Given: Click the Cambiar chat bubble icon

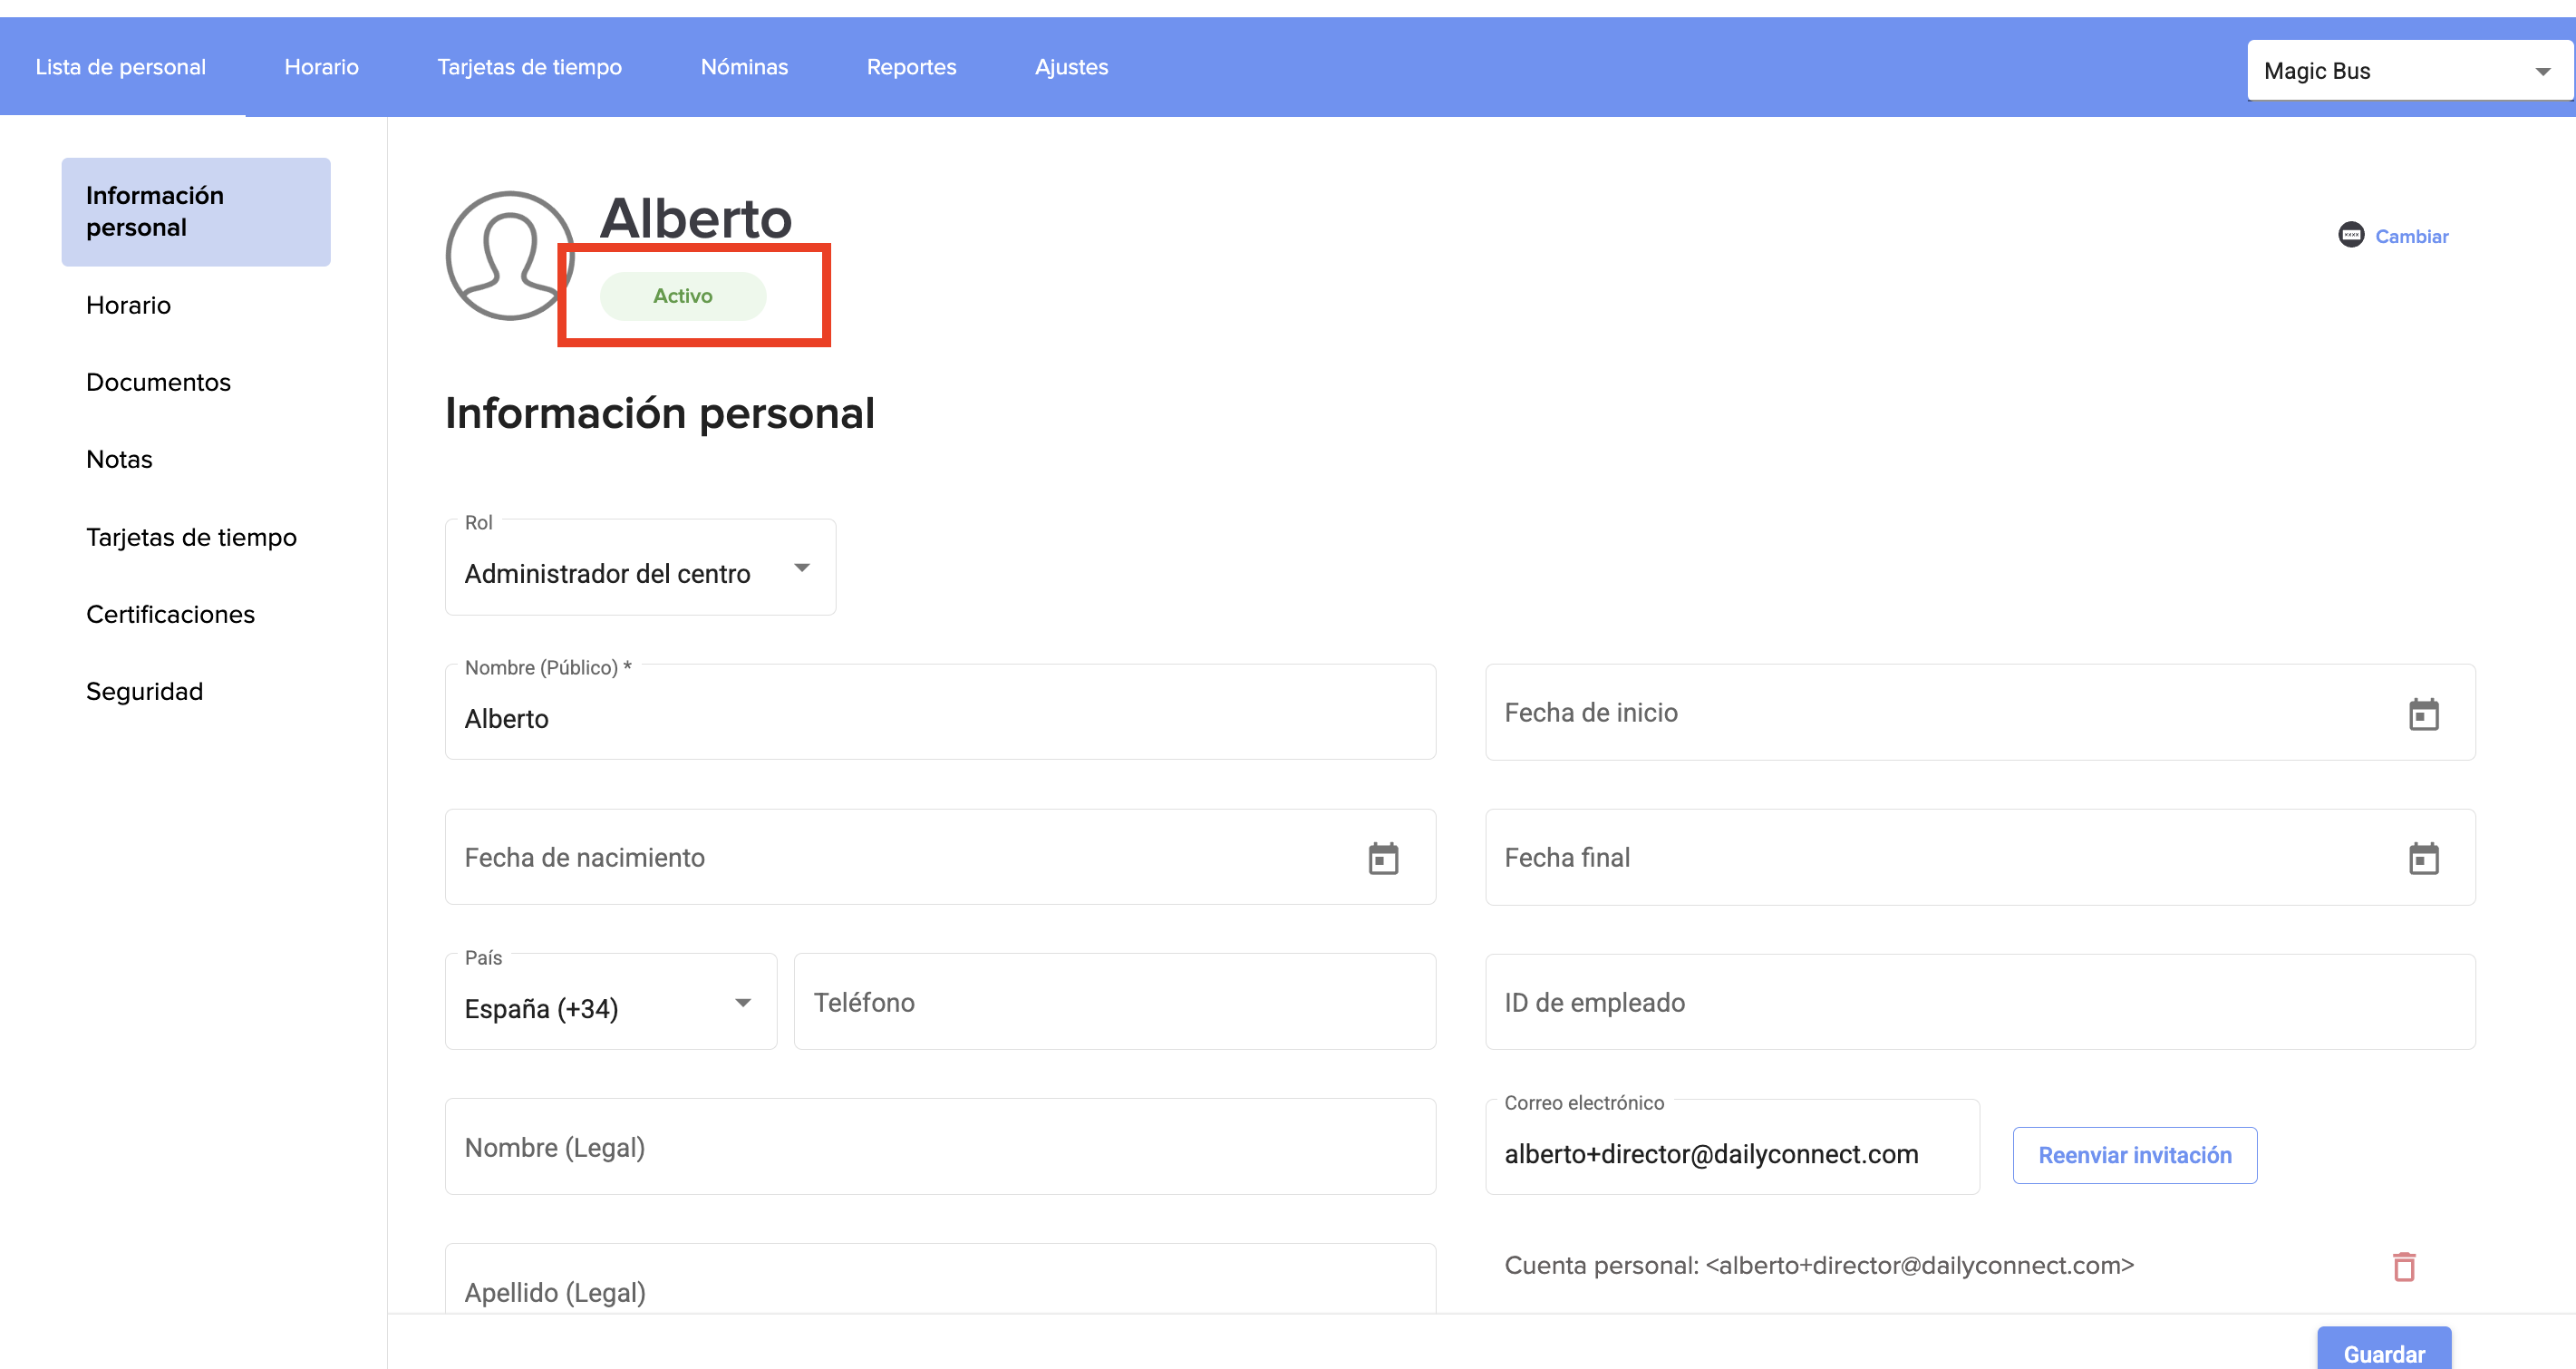Looking at the screenshot, I should [x=2350, y=235].
